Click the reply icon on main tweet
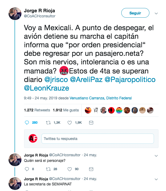Viewport: 166px width, 191px height. pos(27,123)
